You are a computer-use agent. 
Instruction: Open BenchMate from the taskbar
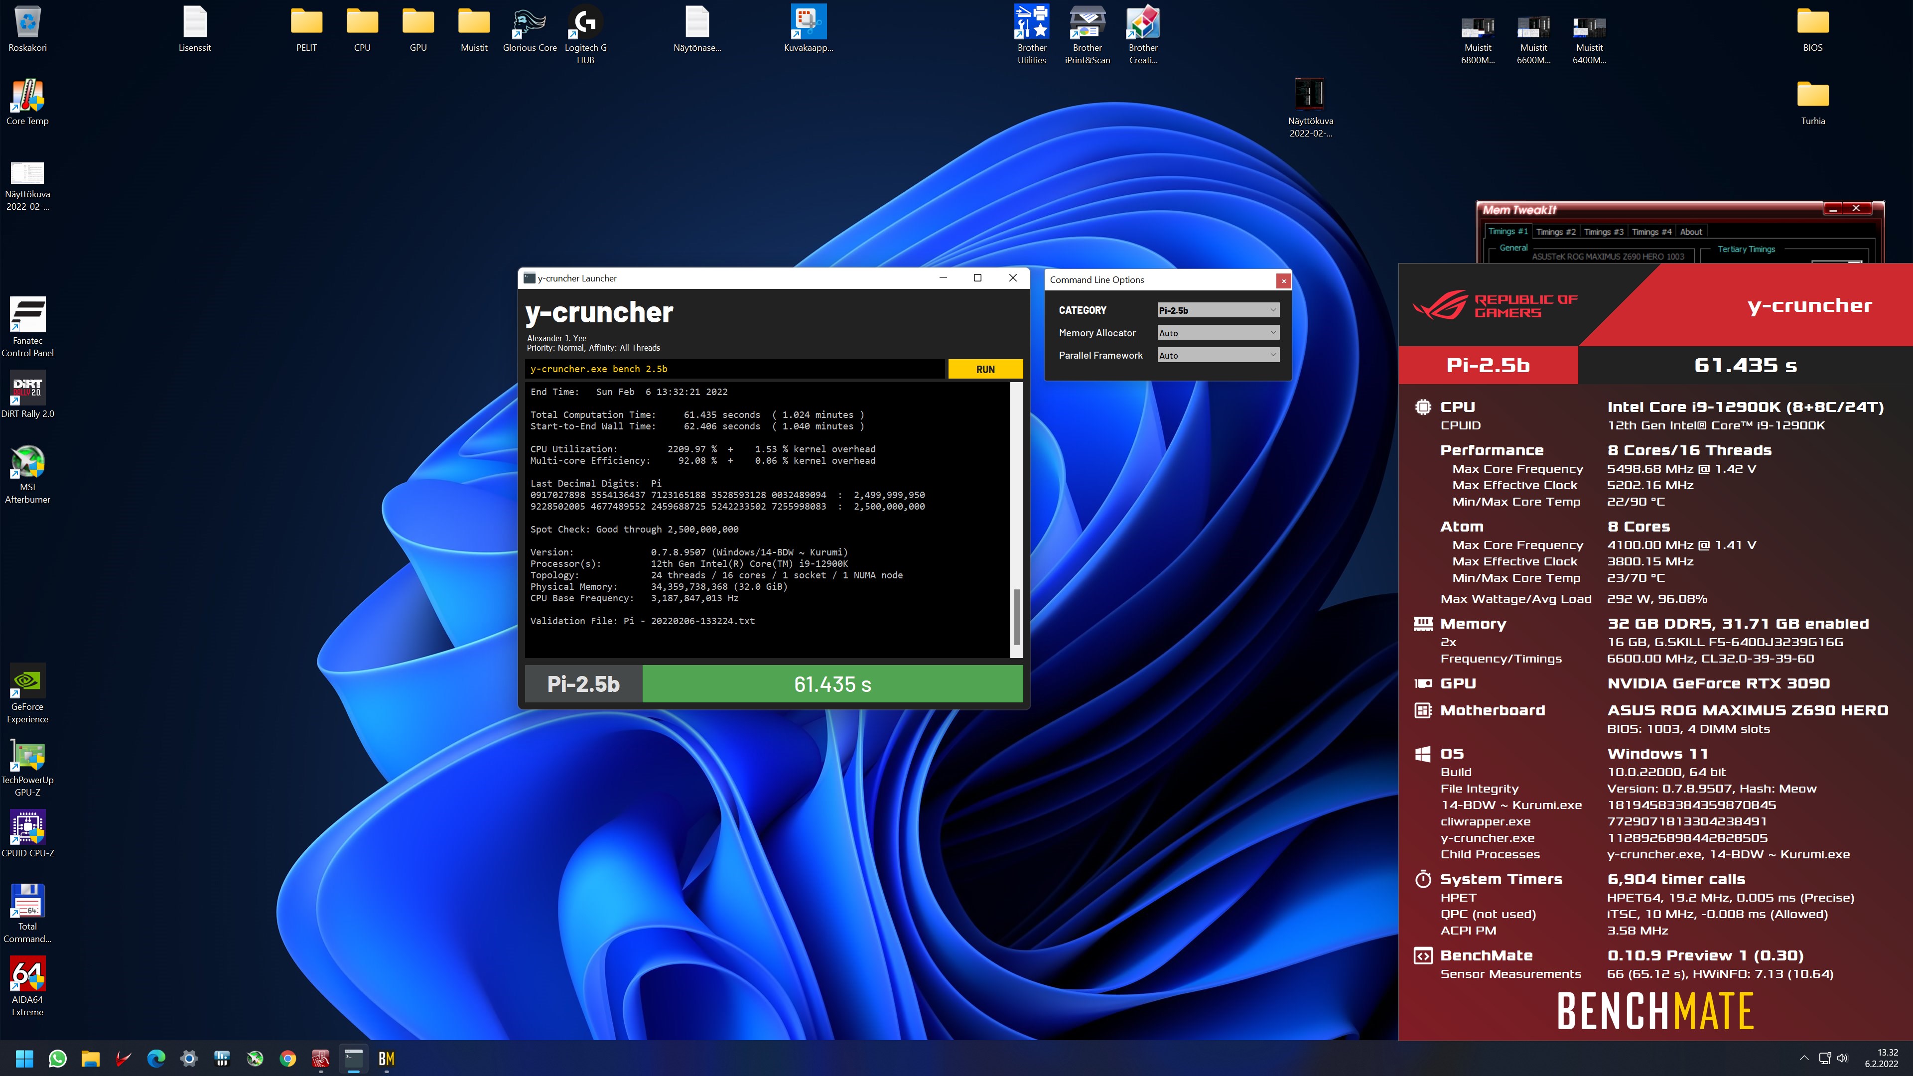(386, 1058)
